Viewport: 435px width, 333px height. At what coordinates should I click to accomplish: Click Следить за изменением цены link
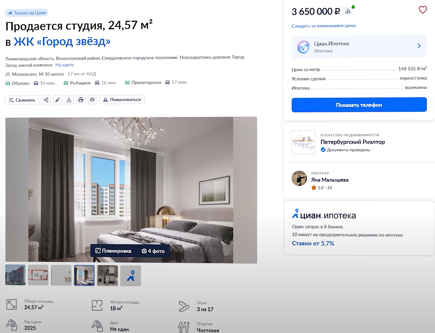click(324, 26)
